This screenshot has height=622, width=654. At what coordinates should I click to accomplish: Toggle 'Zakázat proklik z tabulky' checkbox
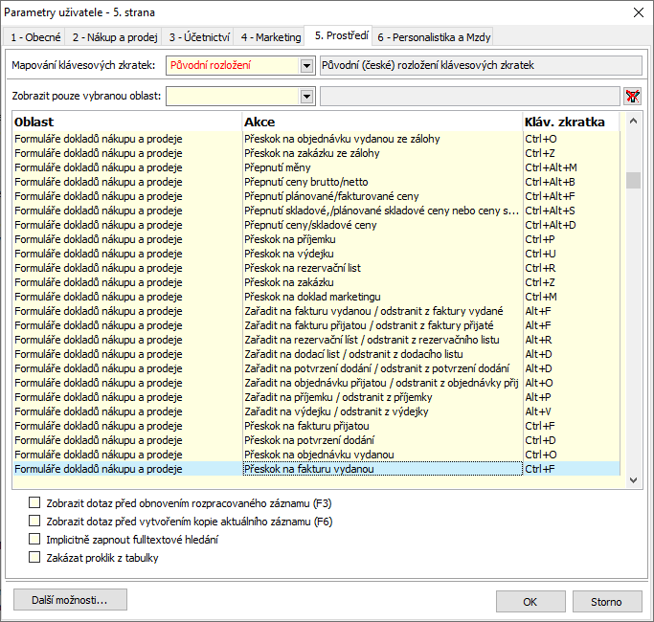34,557
